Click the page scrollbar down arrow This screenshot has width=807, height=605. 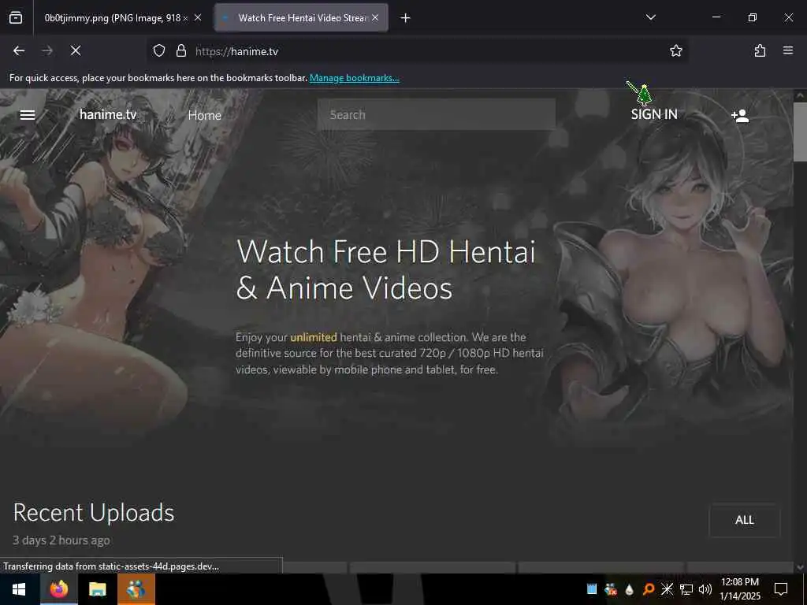point(800,567)
